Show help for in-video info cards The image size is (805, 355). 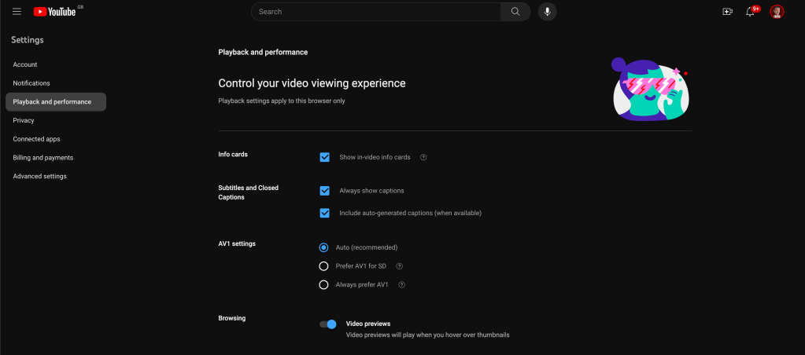point(423,157)
